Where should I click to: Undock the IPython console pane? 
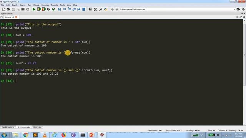[x=242, y=14]
